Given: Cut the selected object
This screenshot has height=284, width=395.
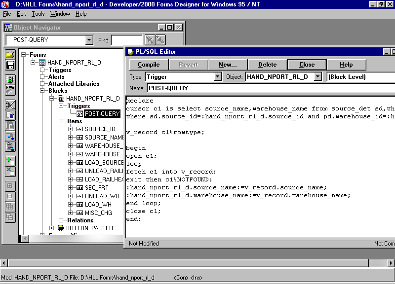Looking at the screenshot, I should pyautogui.click(x=10, y=105).
